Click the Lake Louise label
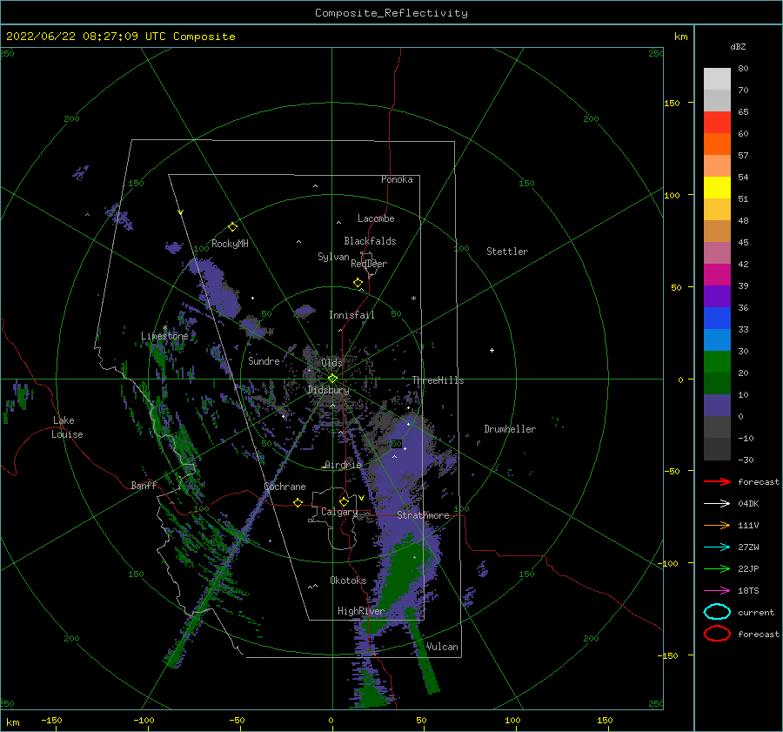783x732 pixels. point(67,427)
